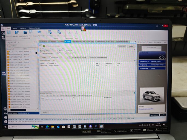
Task: Click DTS Monaco icon on taskbar
Action: (x=101, y=126)
